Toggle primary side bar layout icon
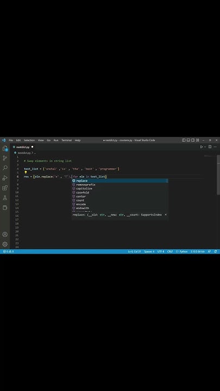This screenshot has height=391, width=220. tap(184, 140)
